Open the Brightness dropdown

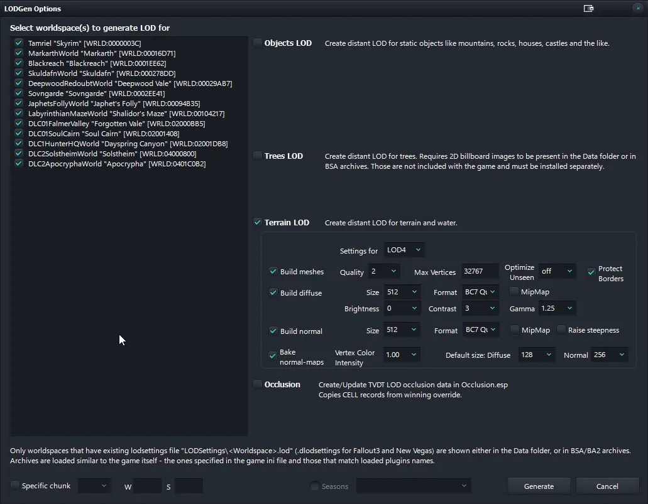(x=402, y=308)
